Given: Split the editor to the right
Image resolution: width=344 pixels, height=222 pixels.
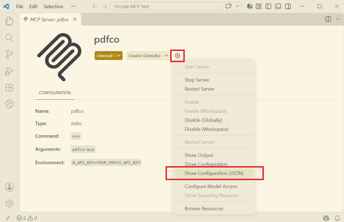Looking at the screenshot, I should click(x=328, y=19).
